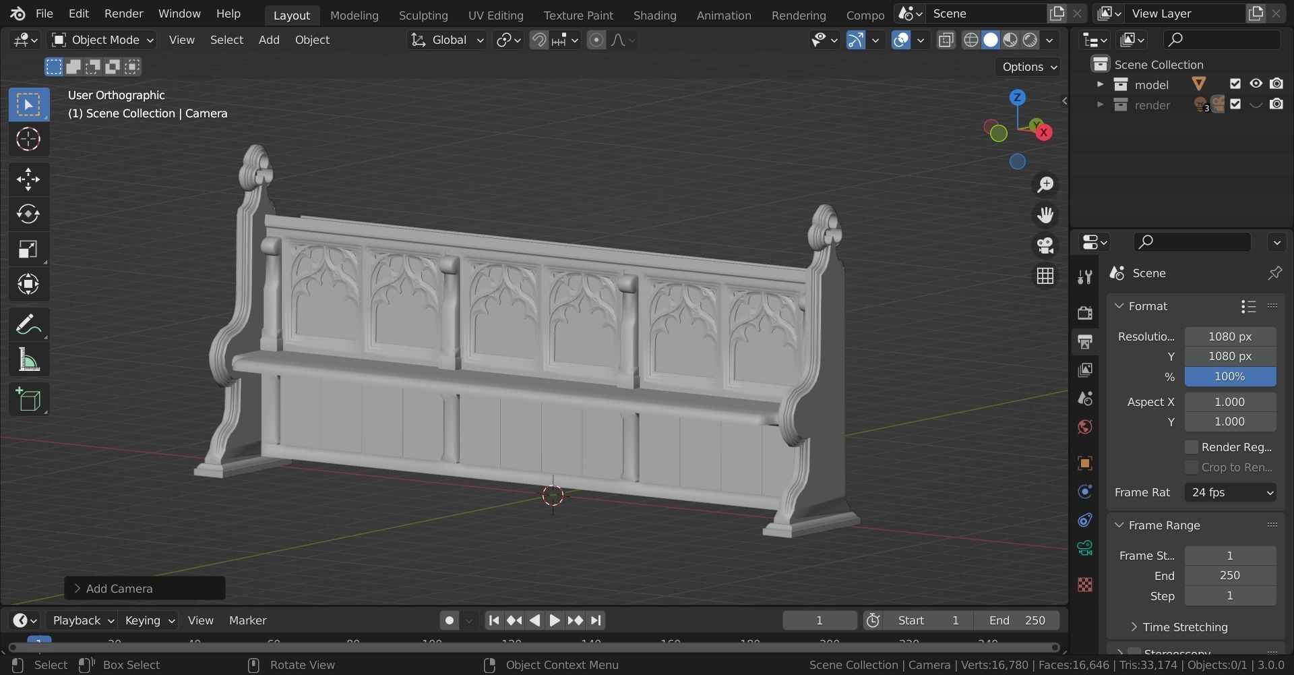
Task: Exclude the model collection from view layer
Action: [1235, 84]
